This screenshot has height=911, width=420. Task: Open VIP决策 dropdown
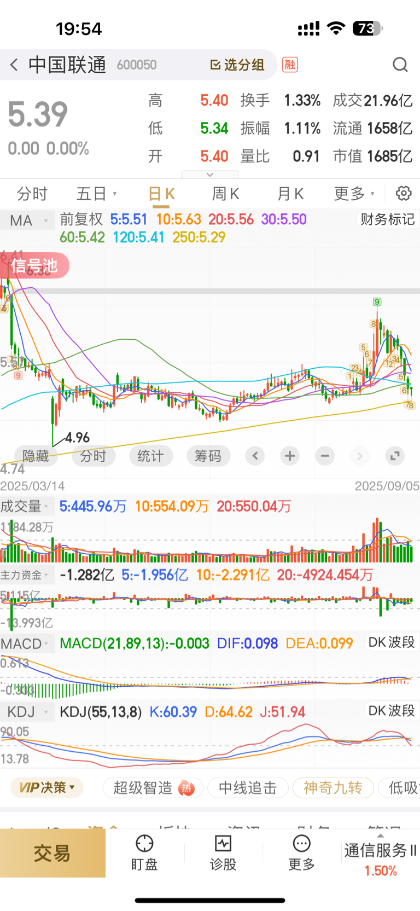click(47, 787)
